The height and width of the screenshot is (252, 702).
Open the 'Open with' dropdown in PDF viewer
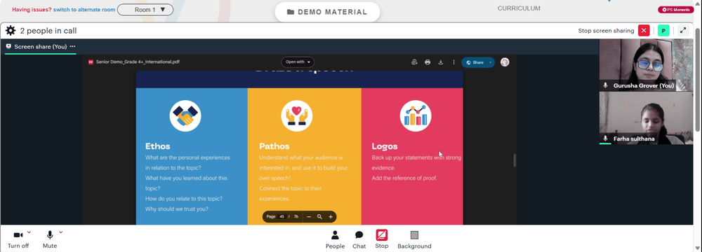298,62
